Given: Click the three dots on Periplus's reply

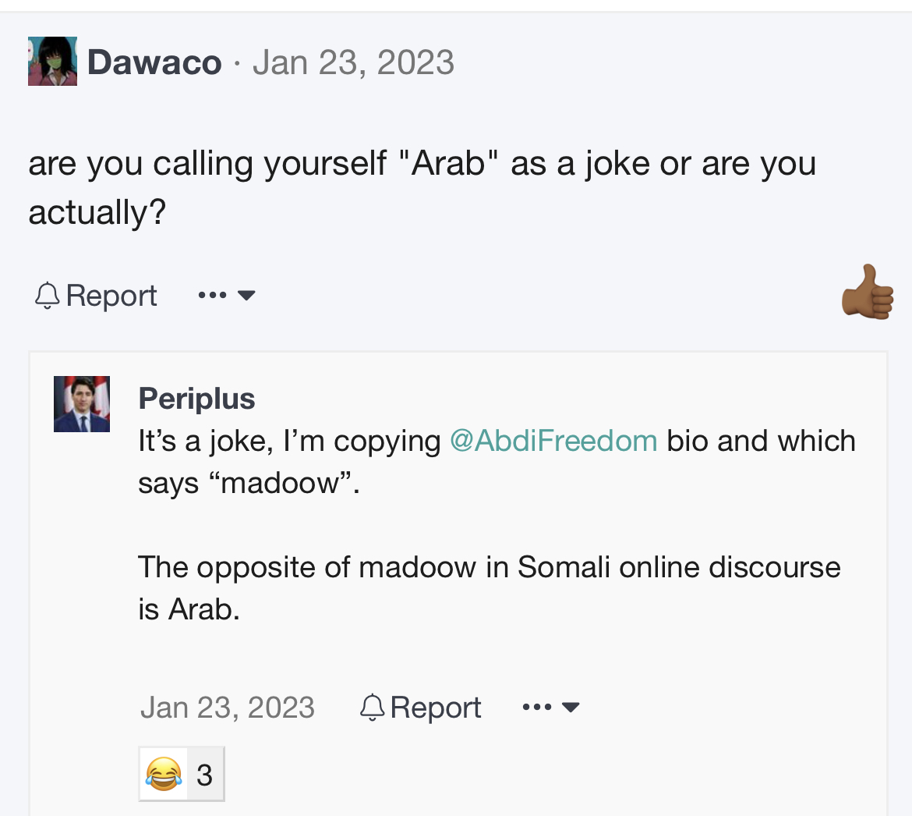Looking at the screenshot, I should click(x=537, y=708).
